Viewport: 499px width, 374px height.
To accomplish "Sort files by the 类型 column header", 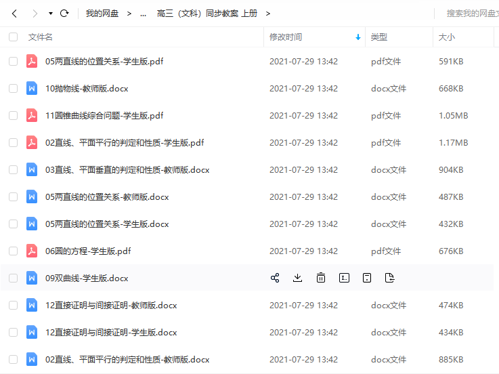I will (379, 37).
